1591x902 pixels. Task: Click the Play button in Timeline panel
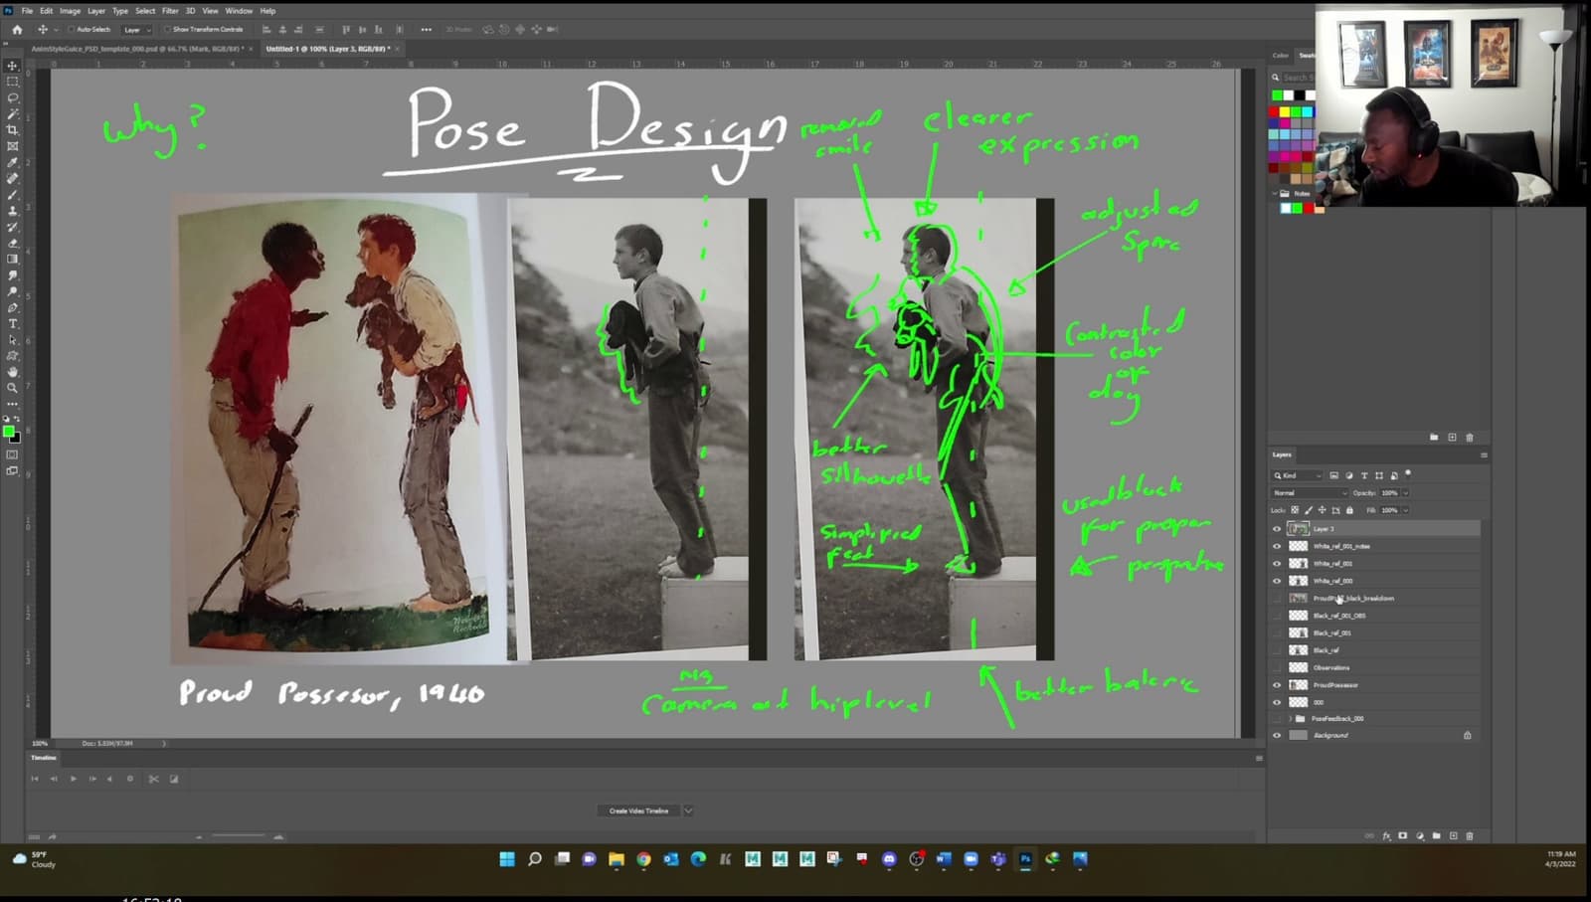[x=73, y=779]
